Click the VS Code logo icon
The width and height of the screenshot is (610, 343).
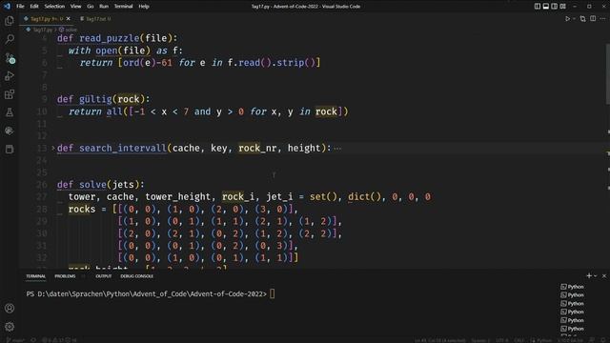7,7
